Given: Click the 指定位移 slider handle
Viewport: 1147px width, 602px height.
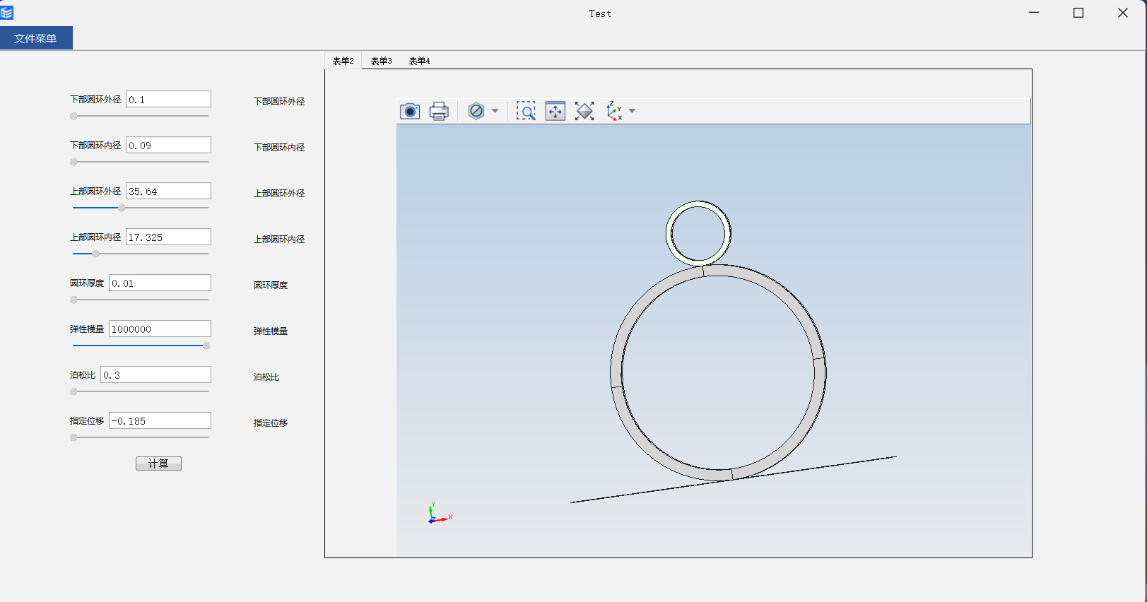Looking at the screenshot, I should click(x=73, y=437).
